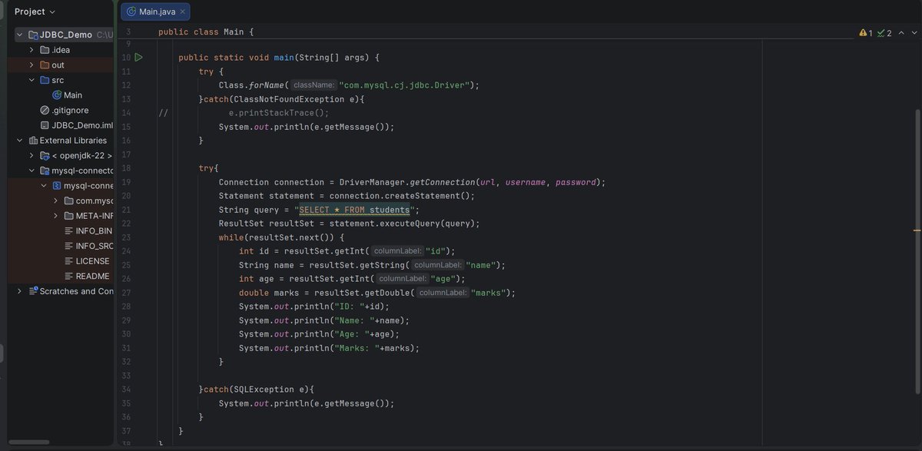The width and height of the screenshot is (922, 451).
Task: Click the Scratches and Consoles icon
Action: click(x=33, y=291)
